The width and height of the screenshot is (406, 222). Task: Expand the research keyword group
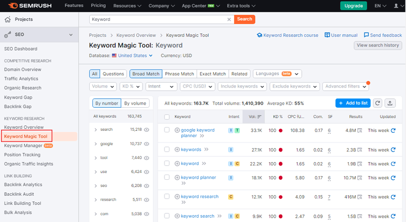pos(96,200)
